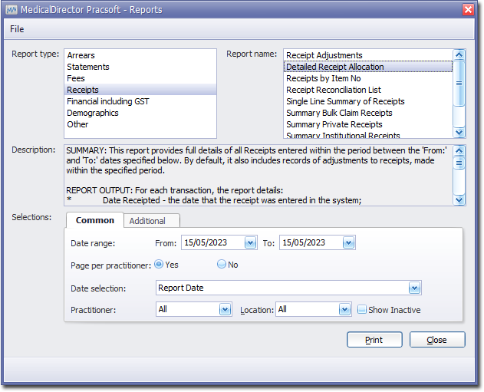The image size is (484, 392).
Task: Expand the Location dropdown
Action: [345, 309]
